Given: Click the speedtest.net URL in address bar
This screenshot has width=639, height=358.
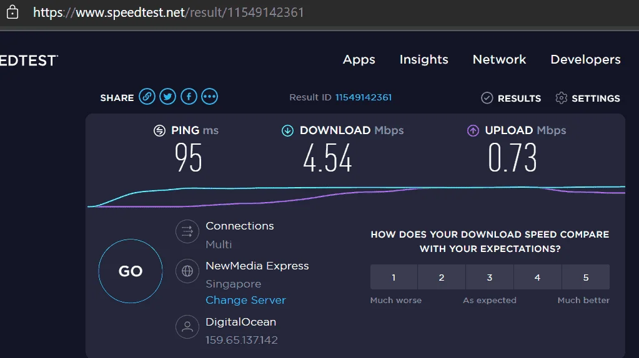Looking at the screenshot, I should (168, 12).
